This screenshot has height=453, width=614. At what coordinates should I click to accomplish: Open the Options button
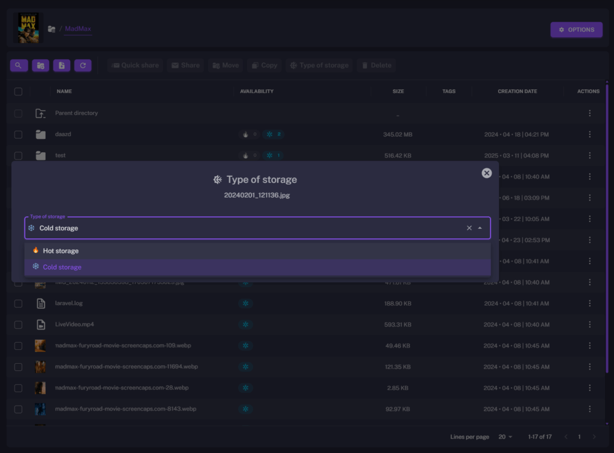pyautogui.click(x=576, y=29)
